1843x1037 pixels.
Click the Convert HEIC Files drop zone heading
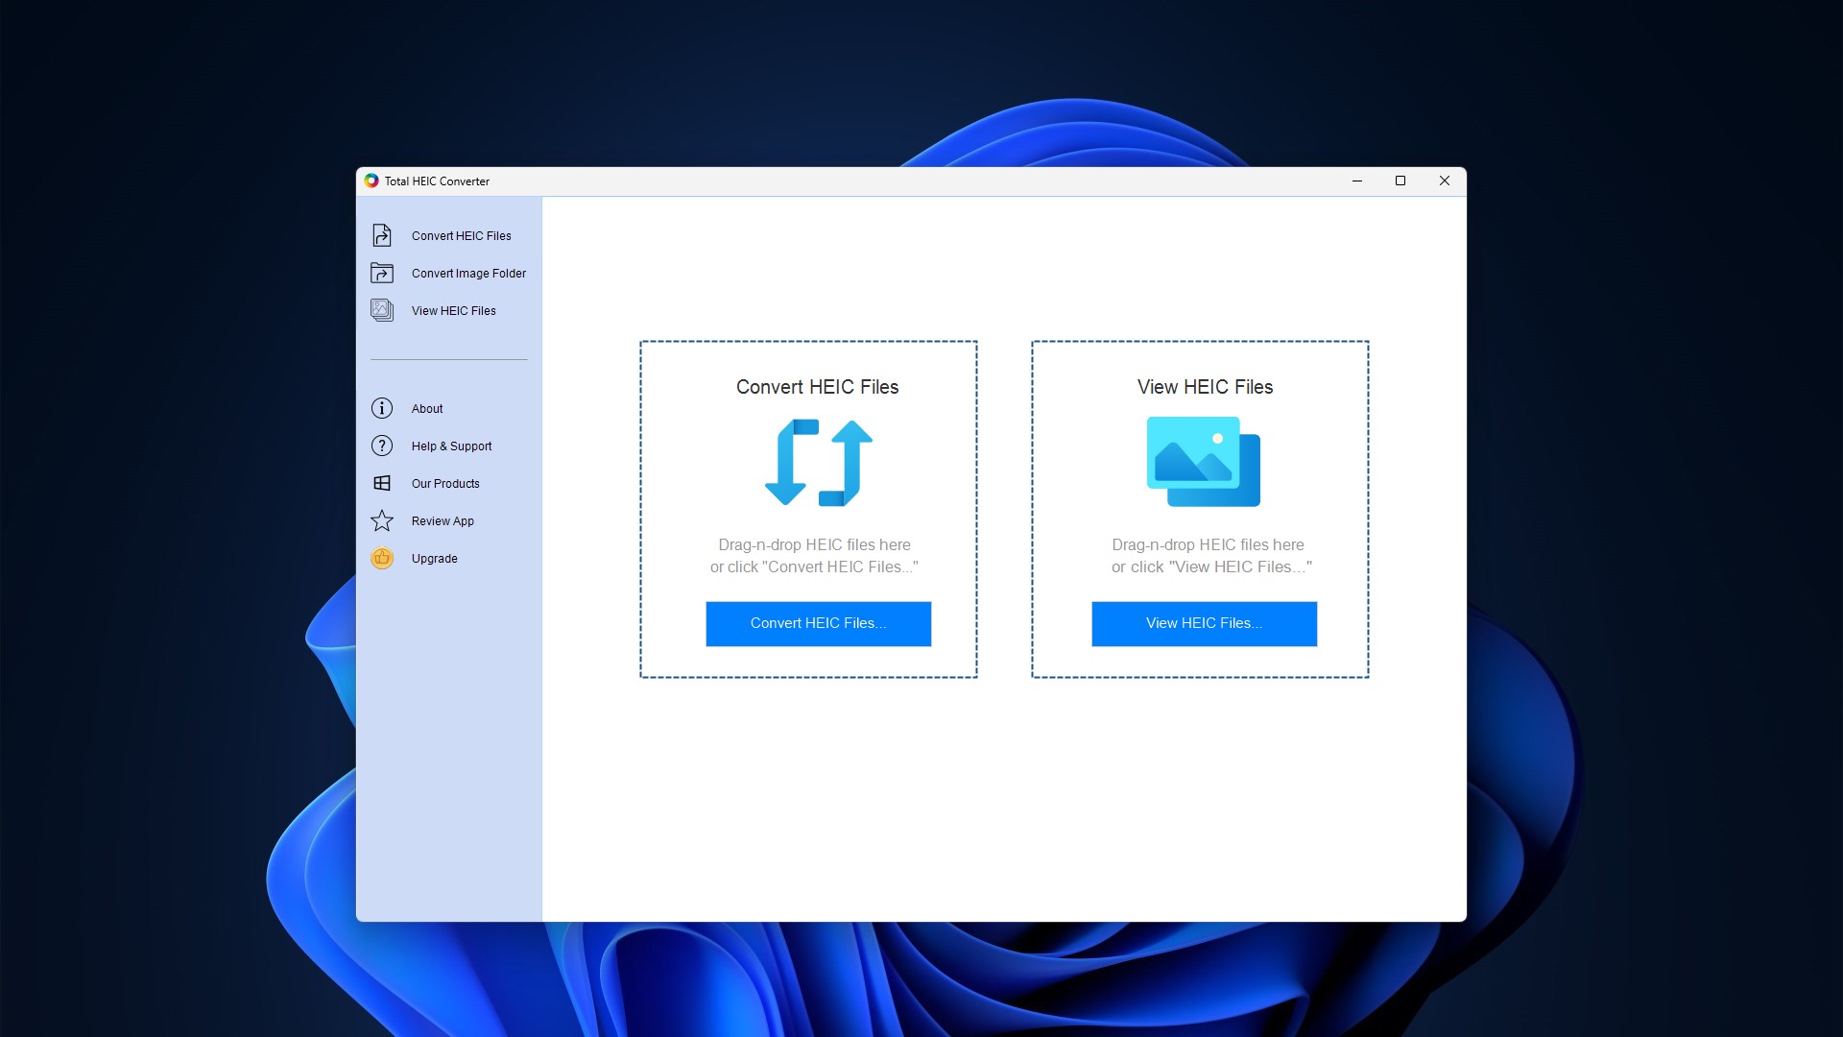[817, 387]
